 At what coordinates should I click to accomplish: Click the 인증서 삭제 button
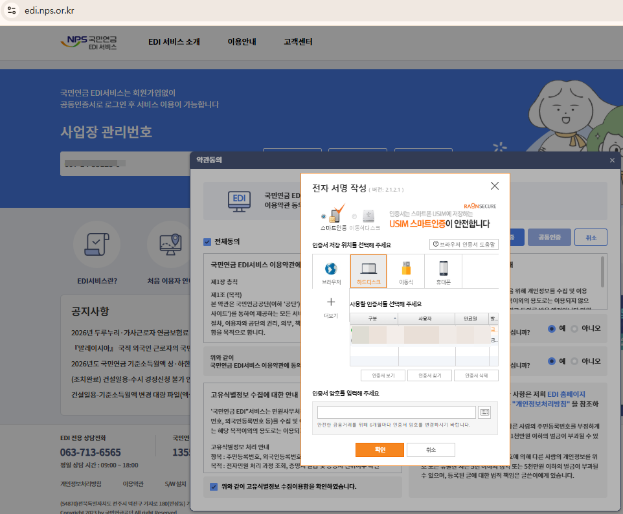pyautogui.click(x=476, y=375)
